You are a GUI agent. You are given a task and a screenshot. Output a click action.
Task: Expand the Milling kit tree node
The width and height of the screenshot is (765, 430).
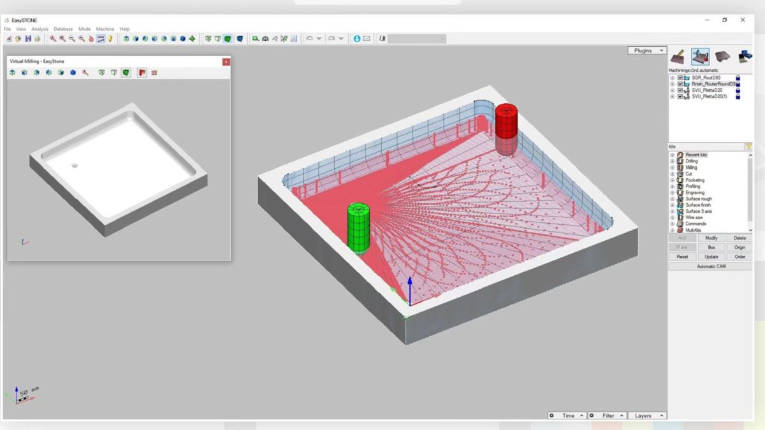pyautogui.click(x=672, y=168)
